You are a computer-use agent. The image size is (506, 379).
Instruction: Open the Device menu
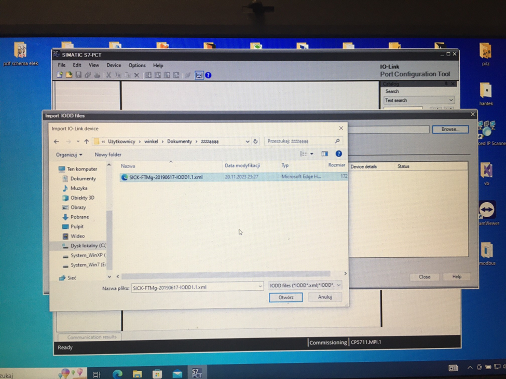pyautogui.click(x=114, y=65)
